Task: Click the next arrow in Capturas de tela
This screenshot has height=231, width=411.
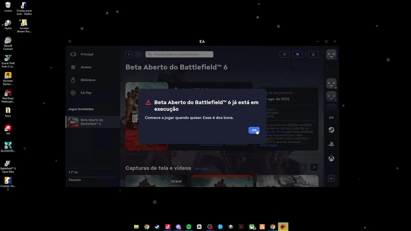Action: click(x=314, y=167)
